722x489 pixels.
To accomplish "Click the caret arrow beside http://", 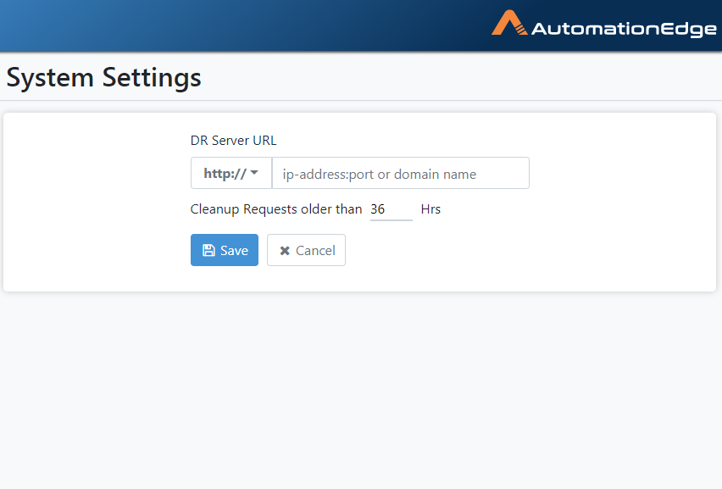I will tap(254, 173).
